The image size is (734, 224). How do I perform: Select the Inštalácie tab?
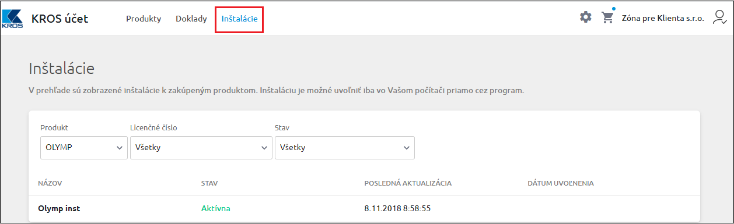pyautogui.click(x=239, y=19)
